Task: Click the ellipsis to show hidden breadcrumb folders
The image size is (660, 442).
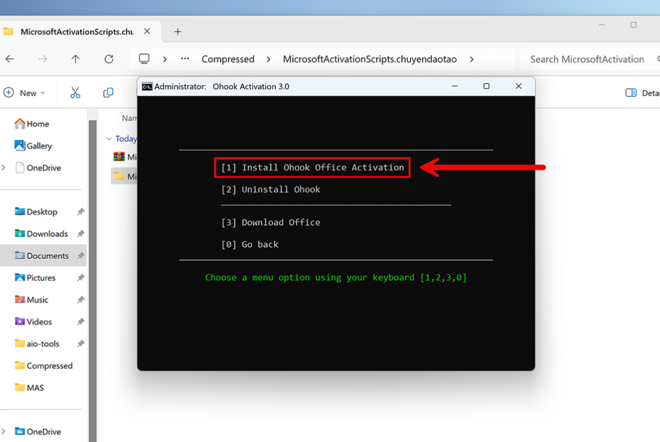Action: point(185,59)
